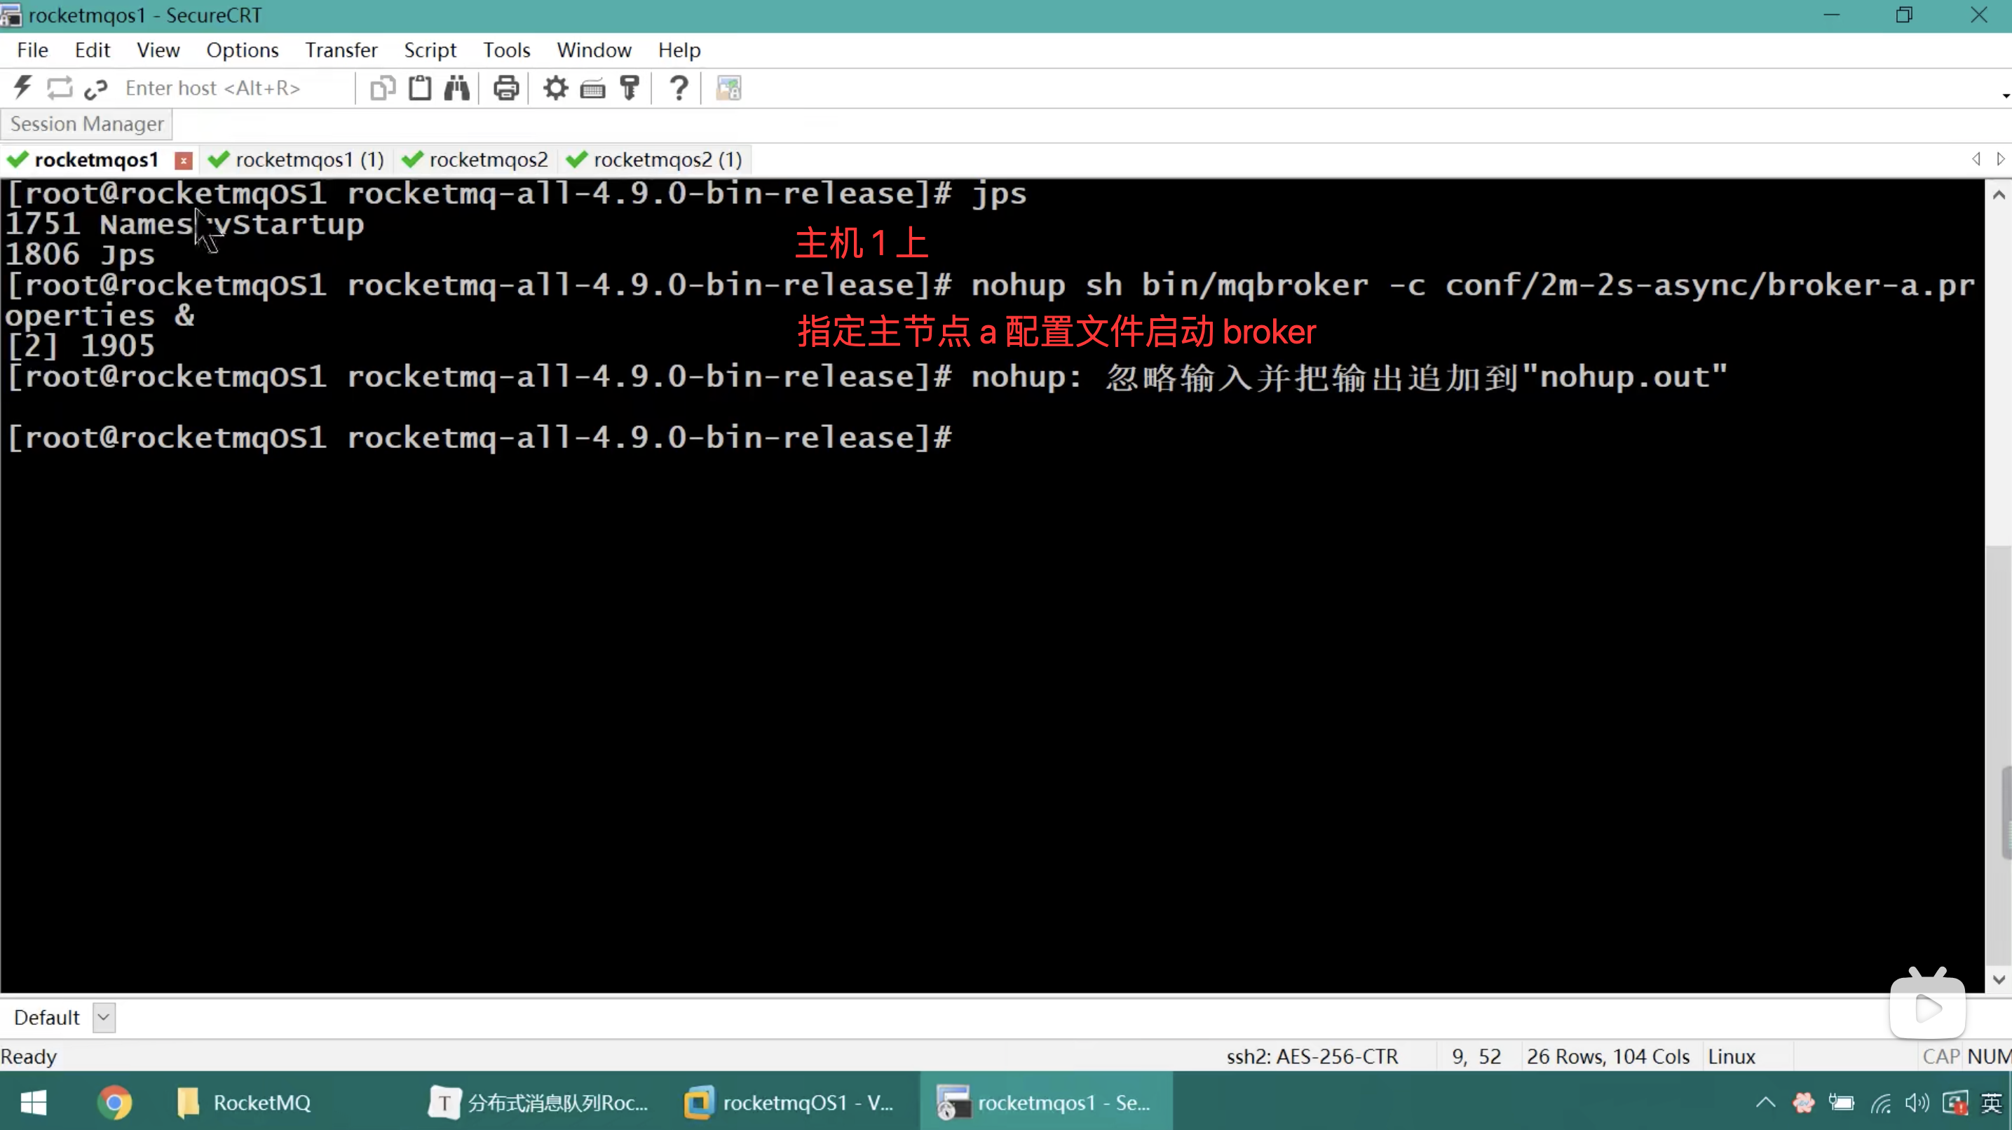
Task: Expand toolbar options arrow at right
Action: point(2005,95)
